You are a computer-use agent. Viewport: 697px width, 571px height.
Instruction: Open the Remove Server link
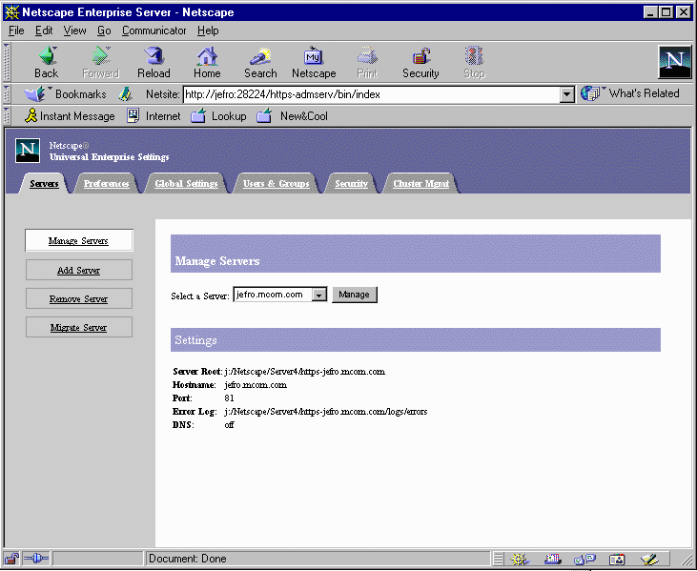tap(79, 298)
